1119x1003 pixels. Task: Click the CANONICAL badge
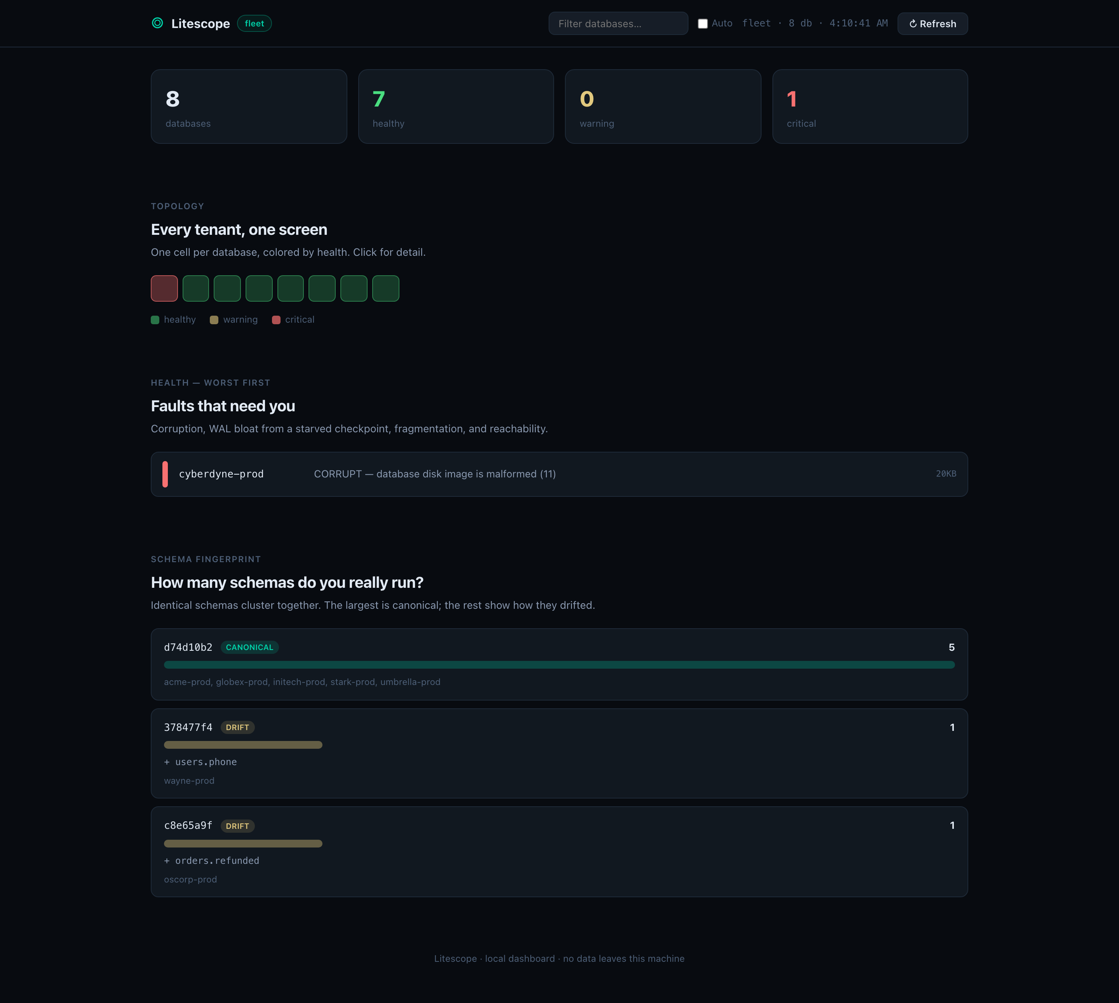pyautogui.click(x=249, y=648)
